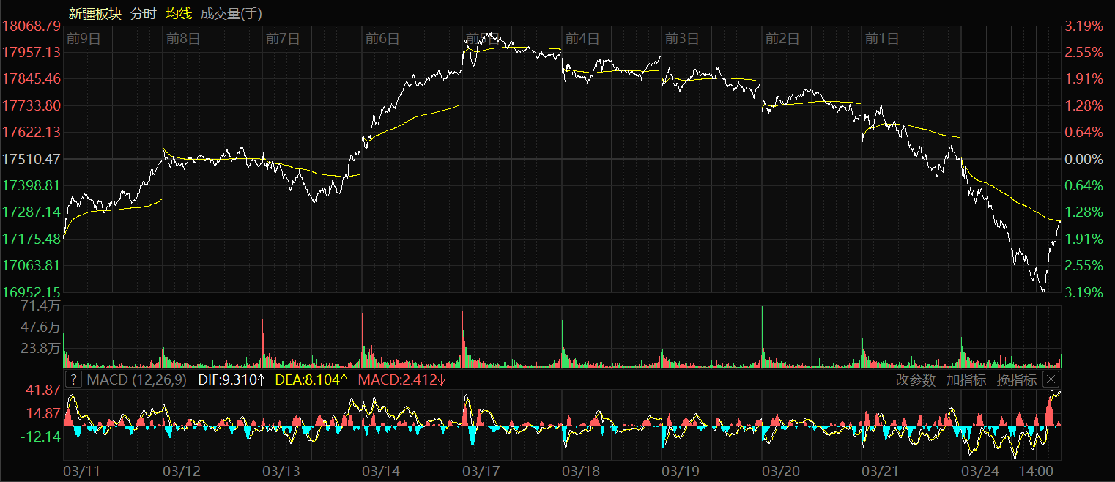Click the 17063.81 price axis label
This screenshot has height=482, width=1115.
click(32, 265)
